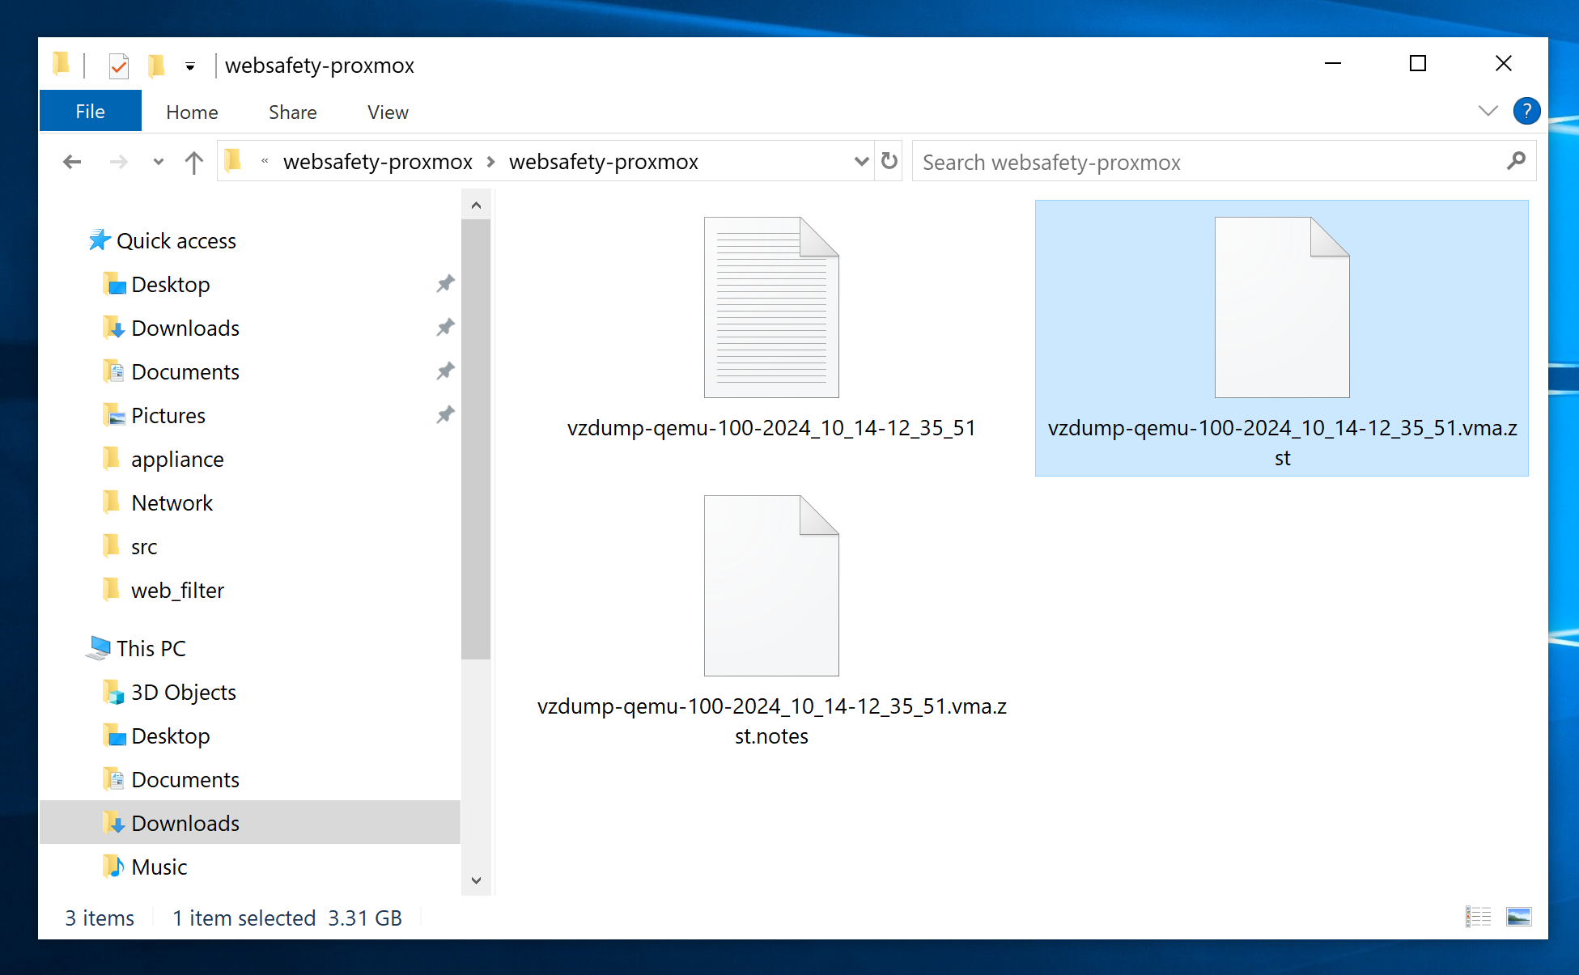The height and width of the screenshot is (975, 1579).
Task: Click '1 item selected 3.31 GB' status text
Action: coord(287,918)
